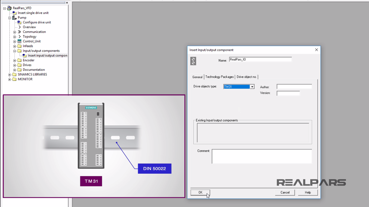The width and height of the screenshot is (369, 207).
Task: Open the Drive object no. tab
Action: [246, 77]
